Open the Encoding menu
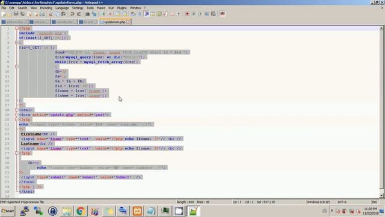Viewport: 385px width, 217px height. (x=46, y=8)
